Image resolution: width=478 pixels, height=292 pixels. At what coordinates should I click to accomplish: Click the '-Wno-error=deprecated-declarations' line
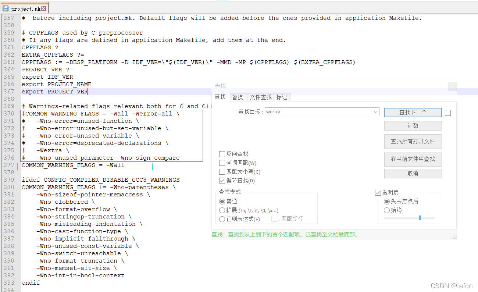(x=95, y=143)
